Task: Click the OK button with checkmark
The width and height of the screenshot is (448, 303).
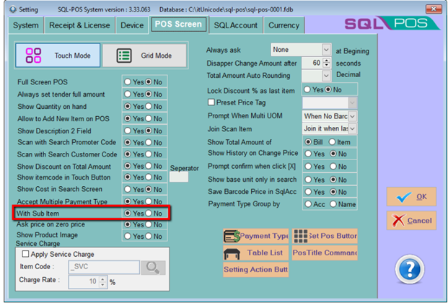Action: click(410, 196)
